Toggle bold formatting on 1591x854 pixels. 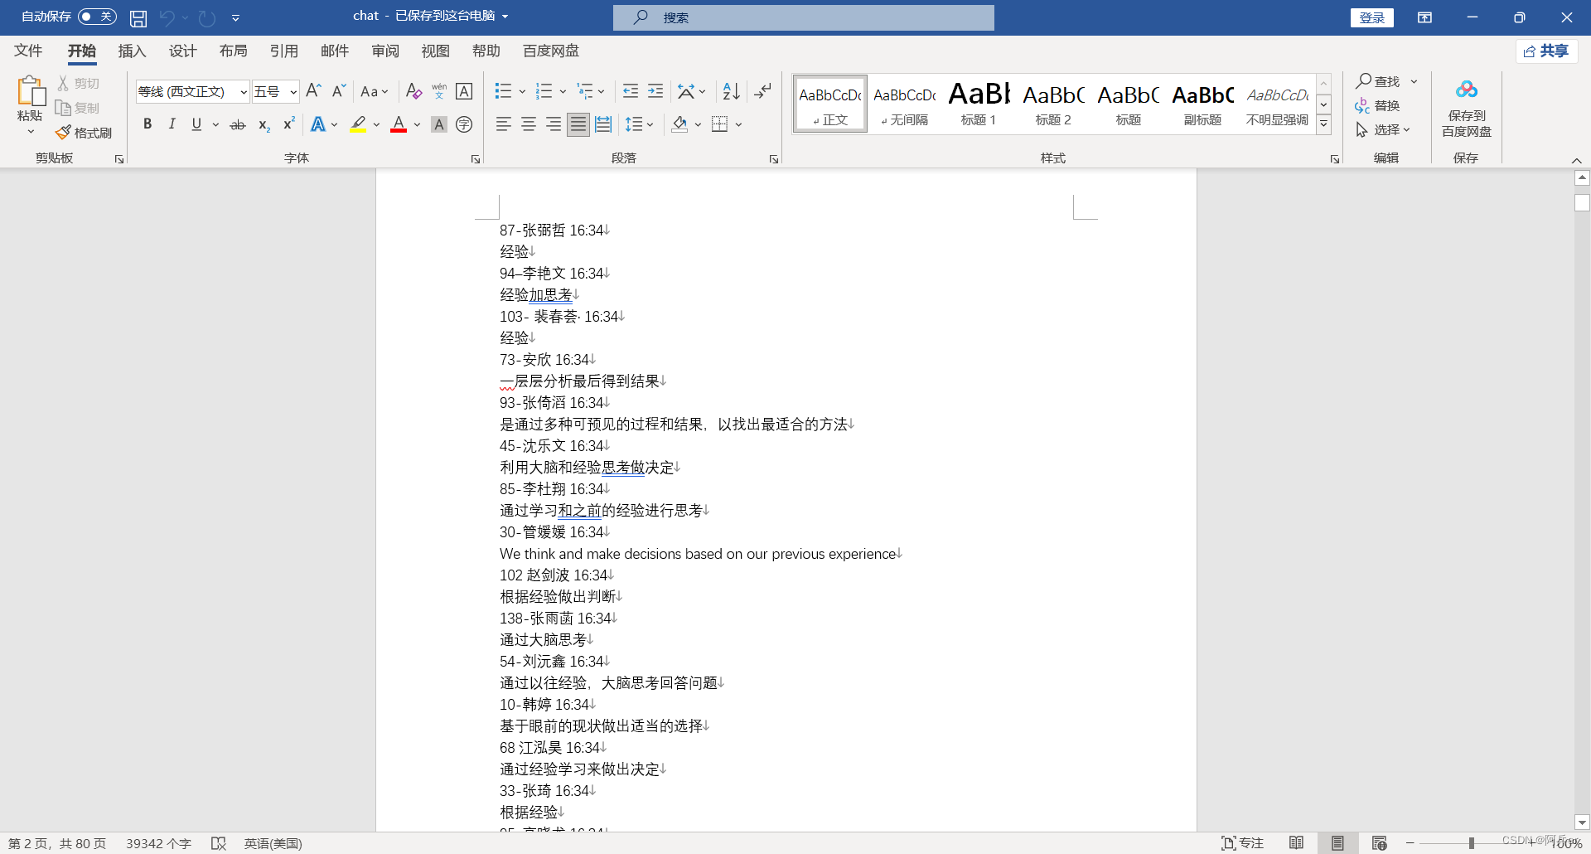click(x=147, y=124)
